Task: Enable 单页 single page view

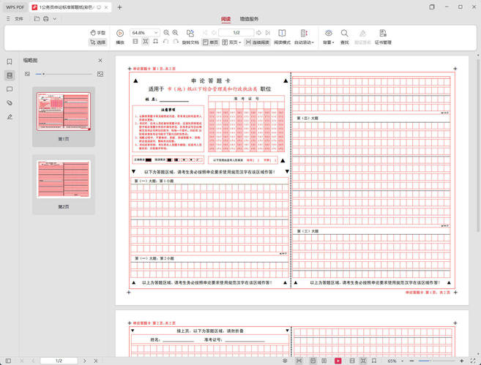Action: point(210,42)
